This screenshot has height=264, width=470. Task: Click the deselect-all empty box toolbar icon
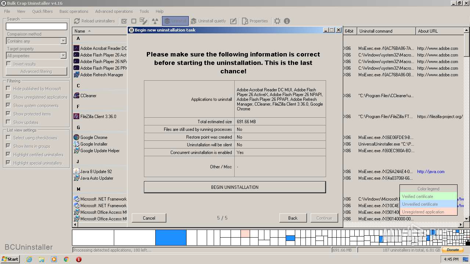pos(134,21)
